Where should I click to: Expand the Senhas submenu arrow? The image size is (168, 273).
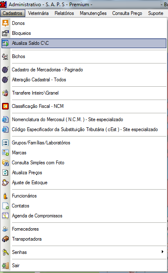point(163,252)
